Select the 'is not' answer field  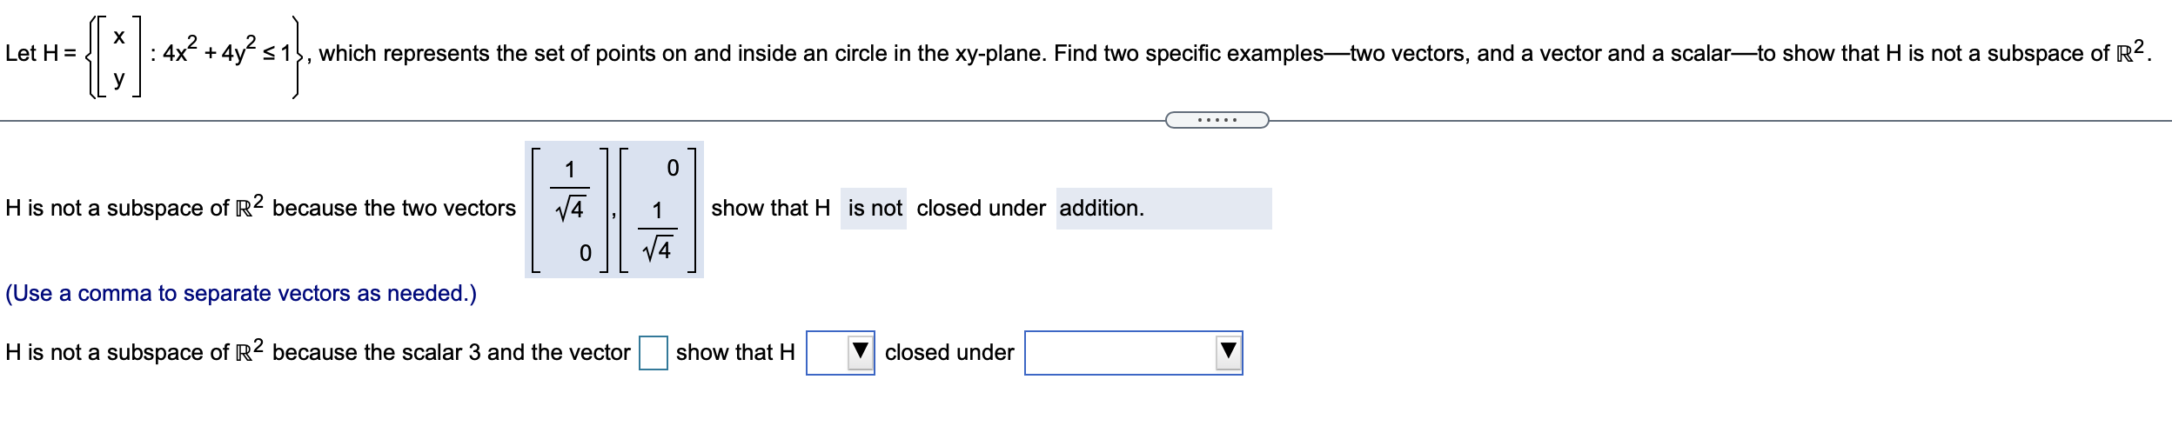[874, 209]
